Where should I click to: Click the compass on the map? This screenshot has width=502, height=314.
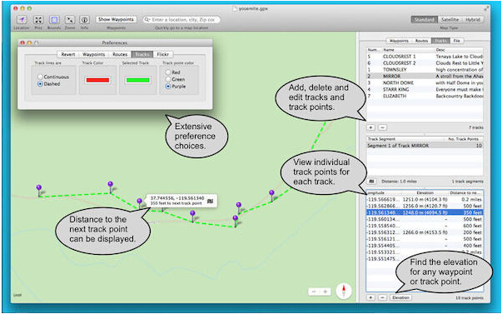click(x=344, y=291)
